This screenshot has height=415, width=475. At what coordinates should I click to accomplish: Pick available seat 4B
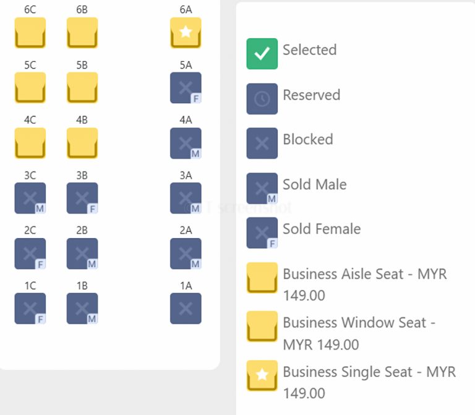click(x=82, y=143)
